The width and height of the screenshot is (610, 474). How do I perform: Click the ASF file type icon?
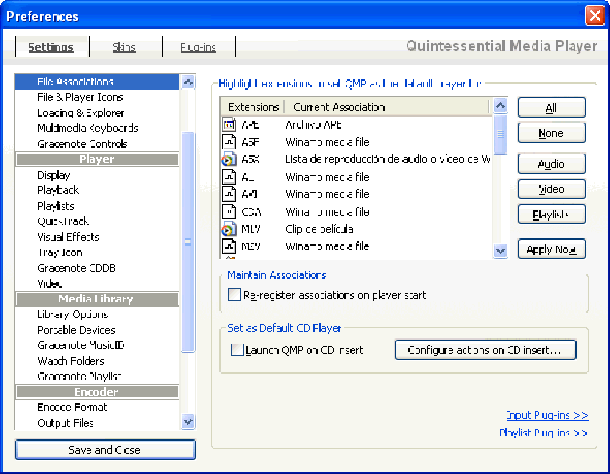(x=230, y=142)
